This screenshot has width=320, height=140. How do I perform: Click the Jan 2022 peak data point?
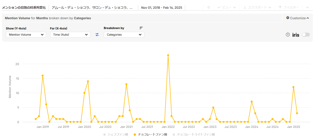coord(168,55)
